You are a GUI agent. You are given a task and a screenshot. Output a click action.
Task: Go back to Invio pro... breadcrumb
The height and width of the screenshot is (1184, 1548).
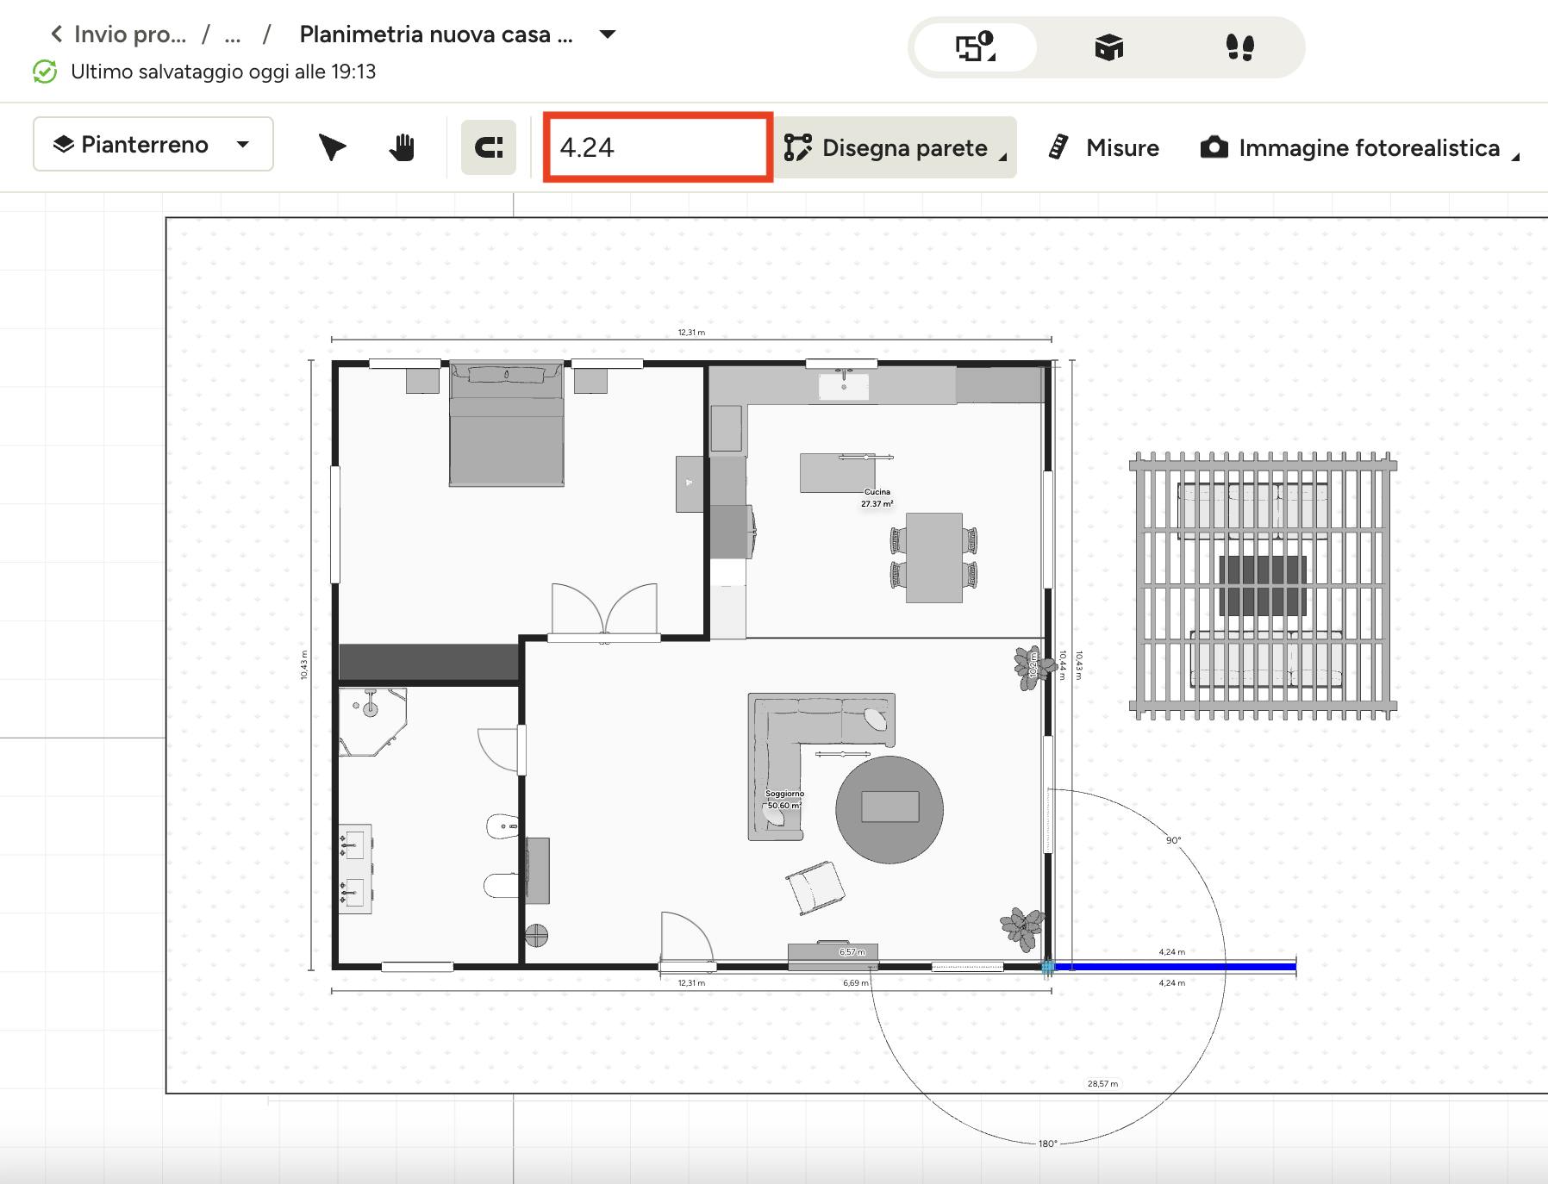tap(118, 34)
